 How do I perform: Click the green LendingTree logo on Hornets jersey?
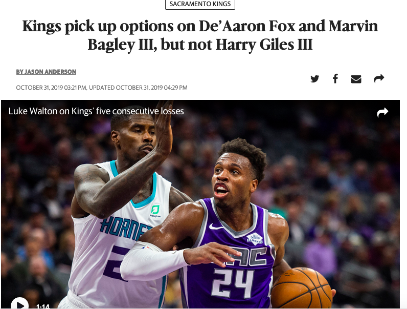point(155,211)
